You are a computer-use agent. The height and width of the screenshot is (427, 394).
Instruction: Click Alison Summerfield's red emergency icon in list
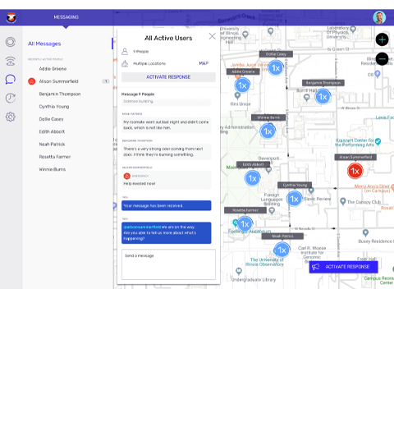(32, 81)
